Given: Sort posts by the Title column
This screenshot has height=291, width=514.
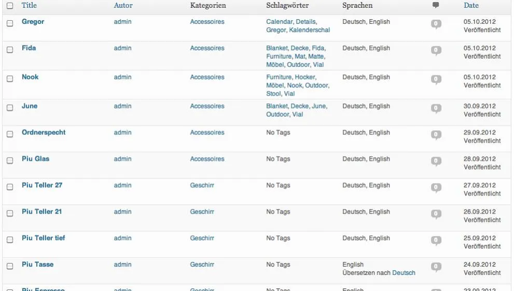Looking at the screenshot, I should coord(29,5).
